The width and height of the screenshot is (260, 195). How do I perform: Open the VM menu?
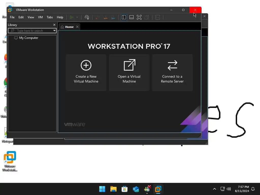tap(40, 17)
